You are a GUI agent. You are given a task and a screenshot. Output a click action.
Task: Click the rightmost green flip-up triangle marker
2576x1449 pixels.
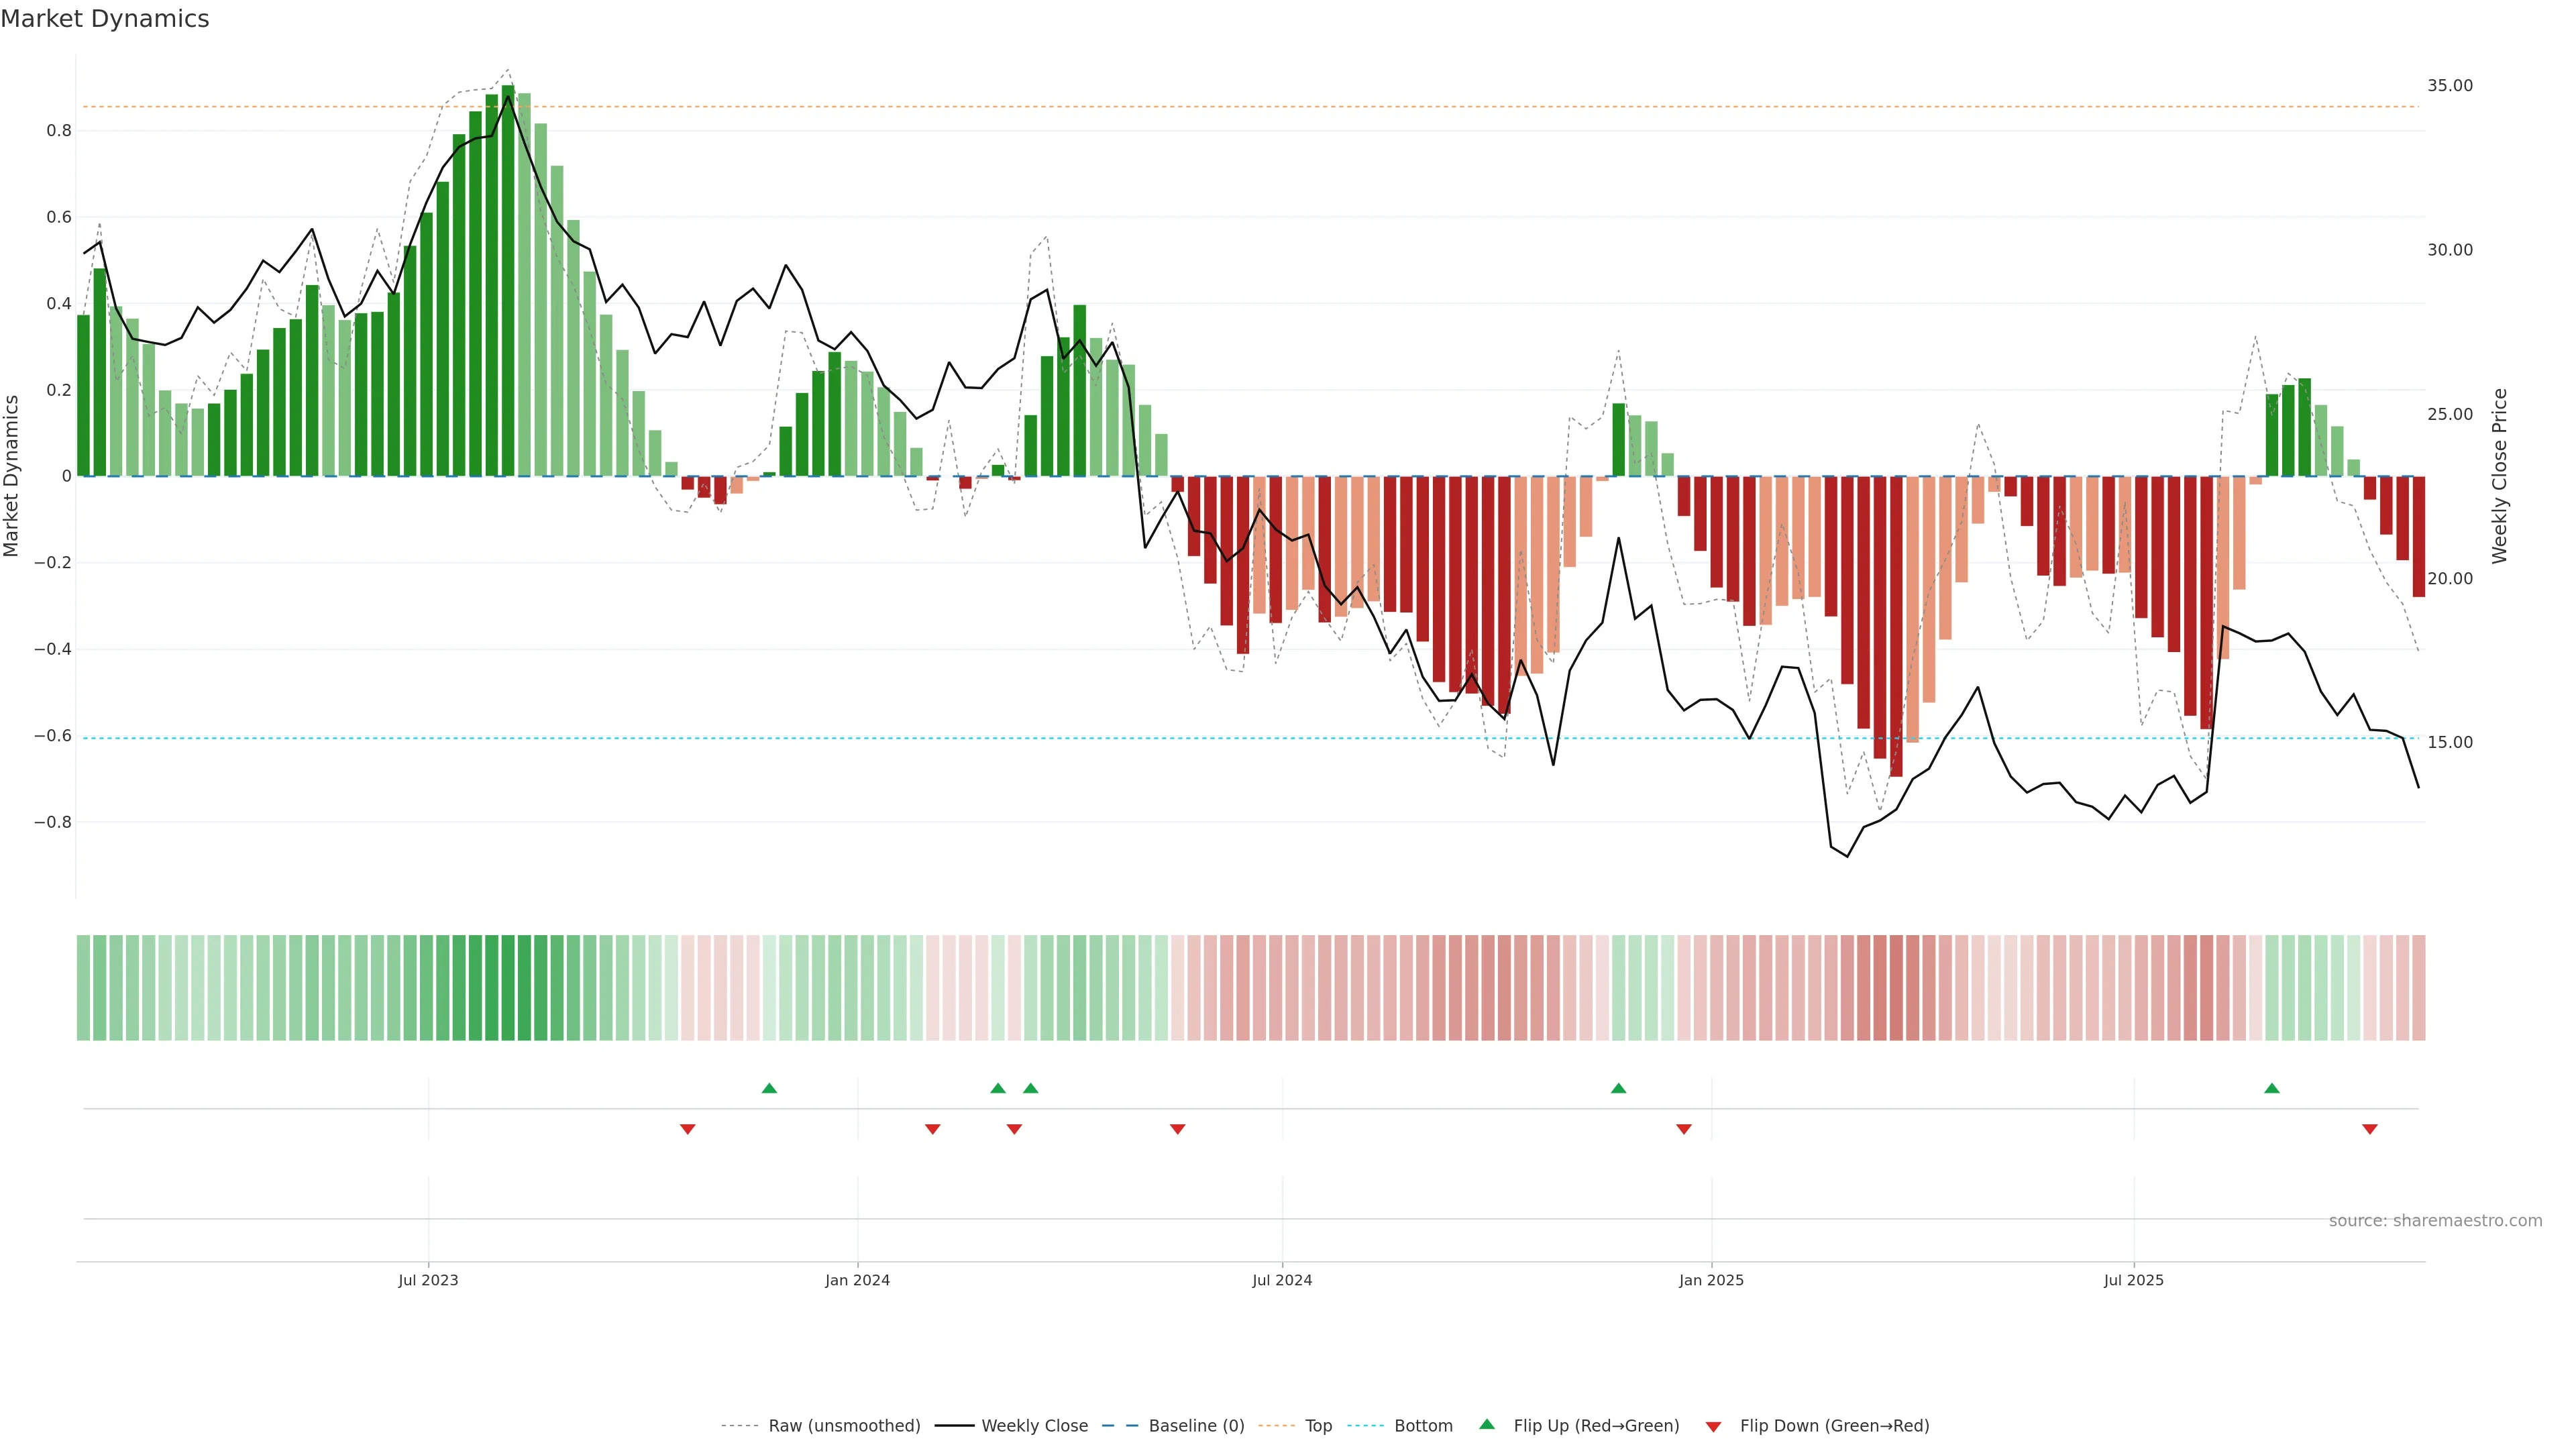pos(2271,1088)
